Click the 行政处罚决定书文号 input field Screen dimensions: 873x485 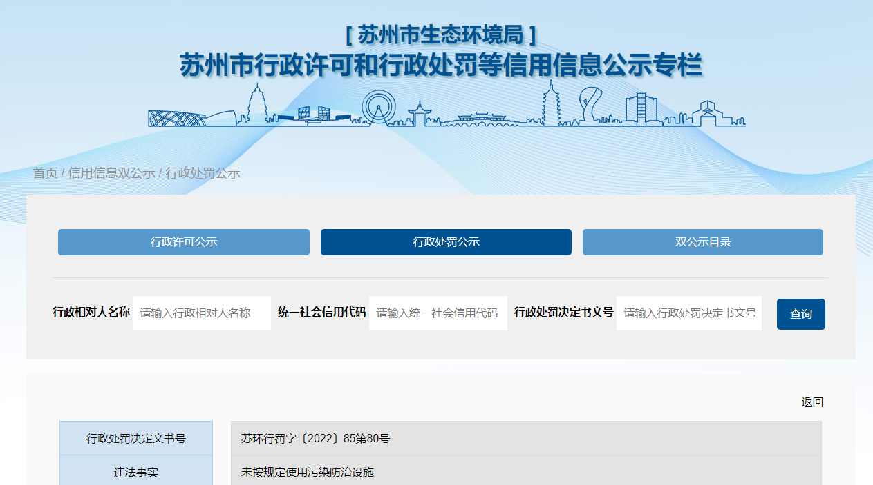[689, 313]
